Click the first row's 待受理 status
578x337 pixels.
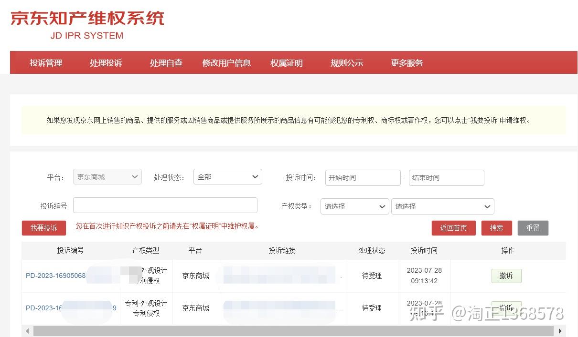pos(372,276)
